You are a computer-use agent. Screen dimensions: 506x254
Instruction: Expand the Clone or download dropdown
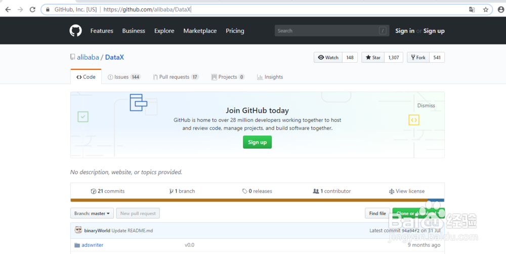pos(418,214)
